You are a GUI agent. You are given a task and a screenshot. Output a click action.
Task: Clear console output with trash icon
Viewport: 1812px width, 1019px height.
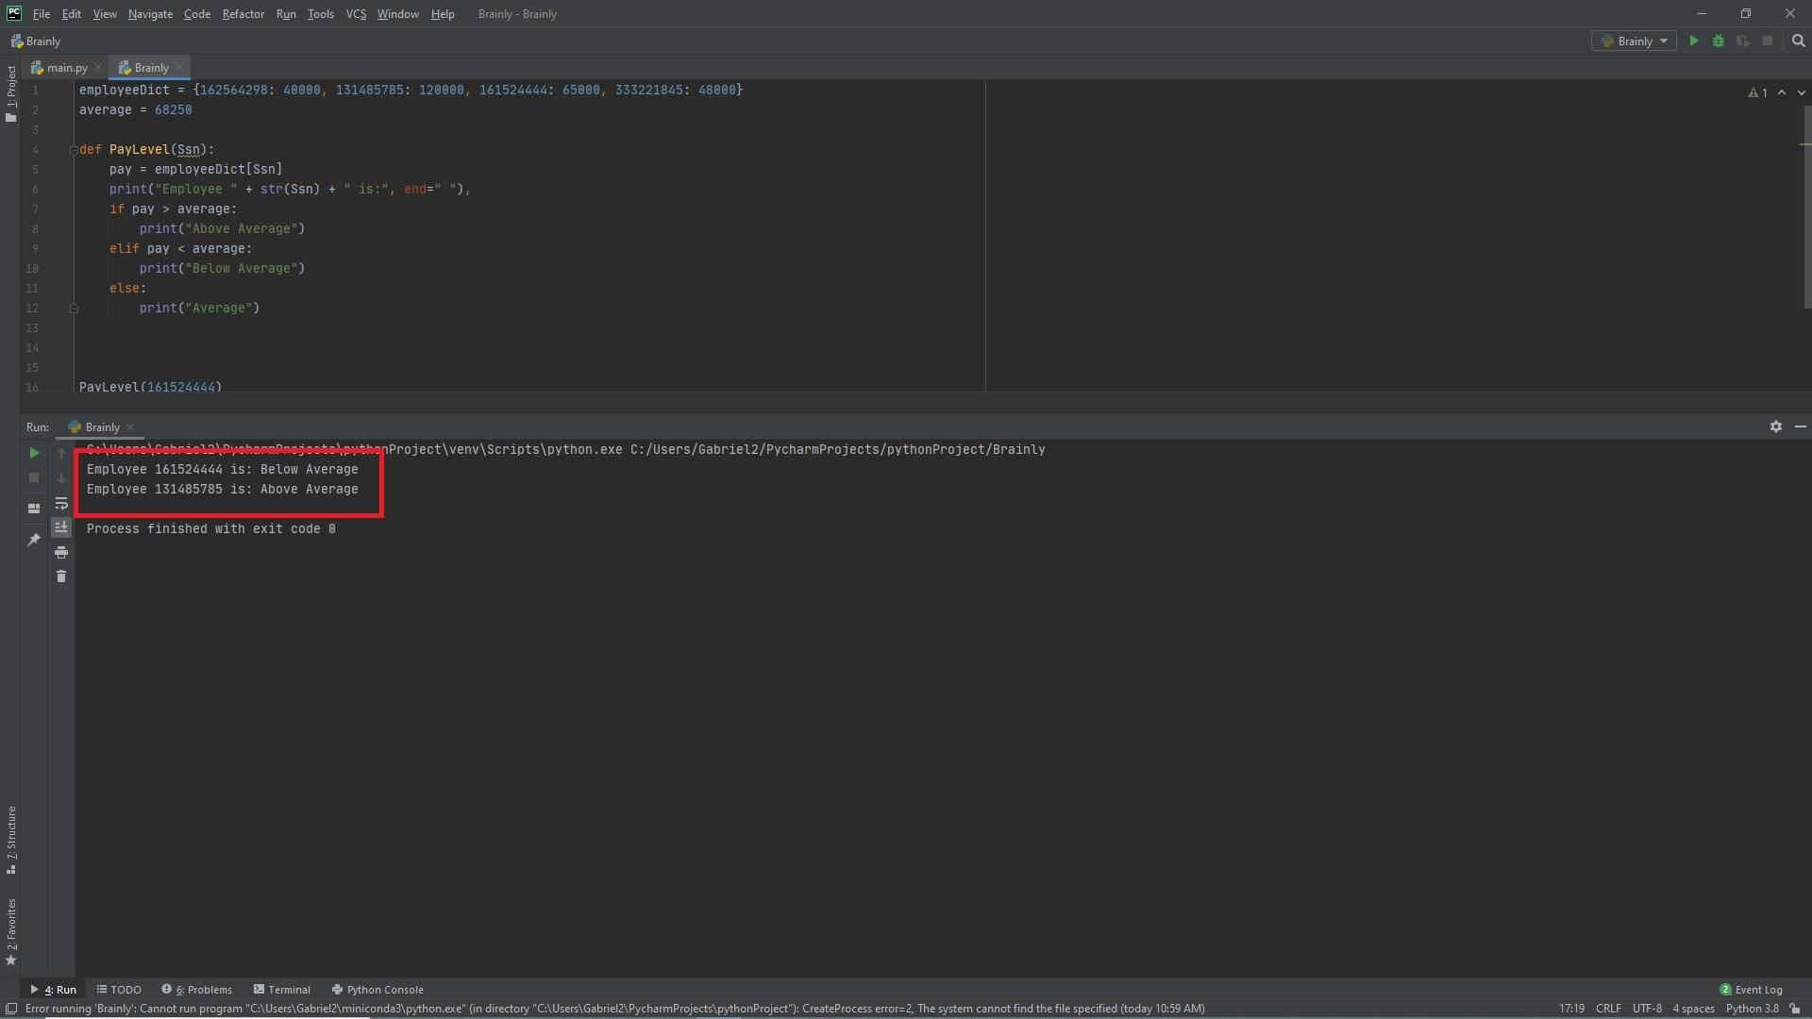61,576
